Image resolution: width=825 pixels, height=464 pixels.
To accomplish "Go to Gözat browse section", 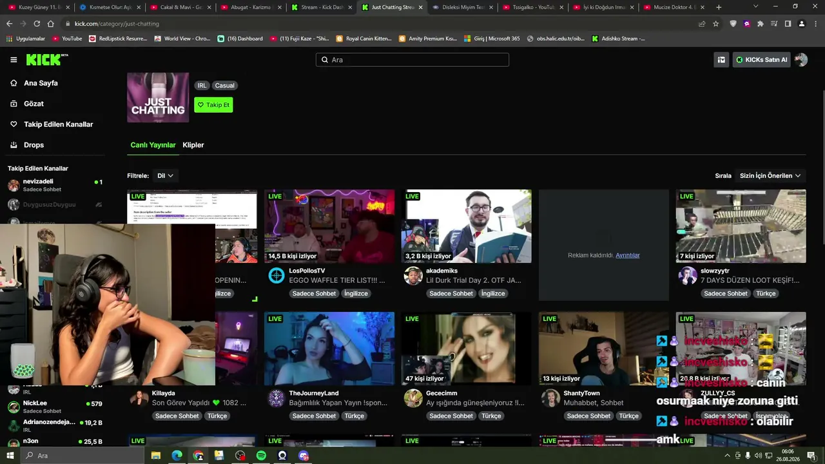I will (34, 104).
